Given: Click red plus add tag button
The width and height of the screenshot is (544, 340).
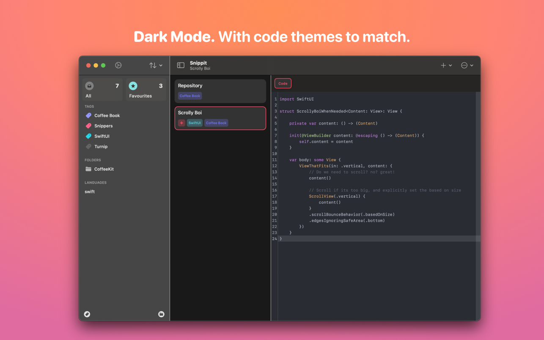Looking at the screenshot, I should pos(181,123).
